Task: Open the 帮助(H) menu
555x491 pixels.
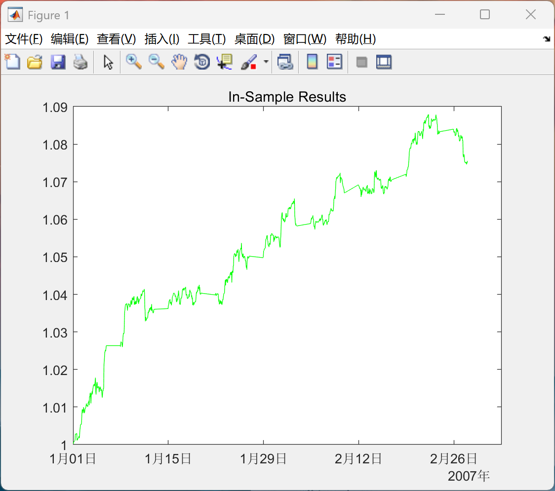Action: point(356,39)
